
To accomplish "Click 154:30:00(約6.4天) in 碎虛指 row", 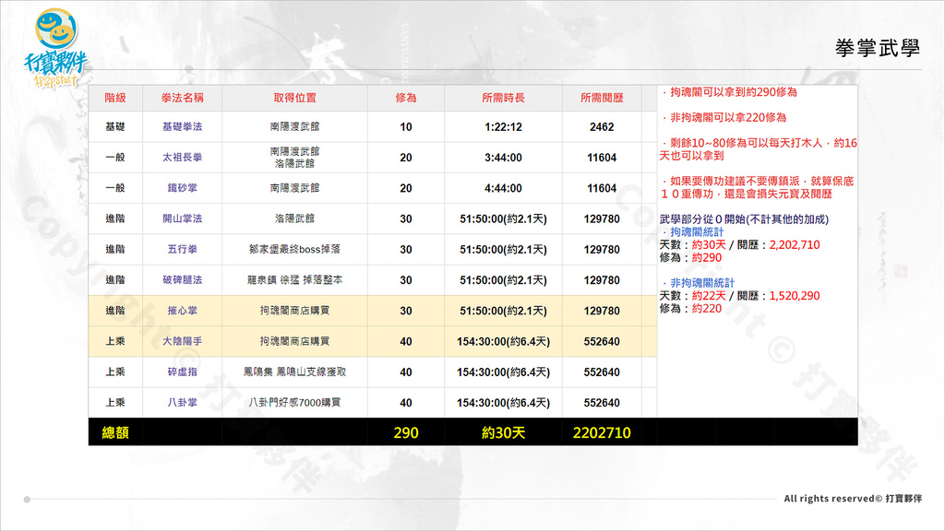I will click(503, 372).
